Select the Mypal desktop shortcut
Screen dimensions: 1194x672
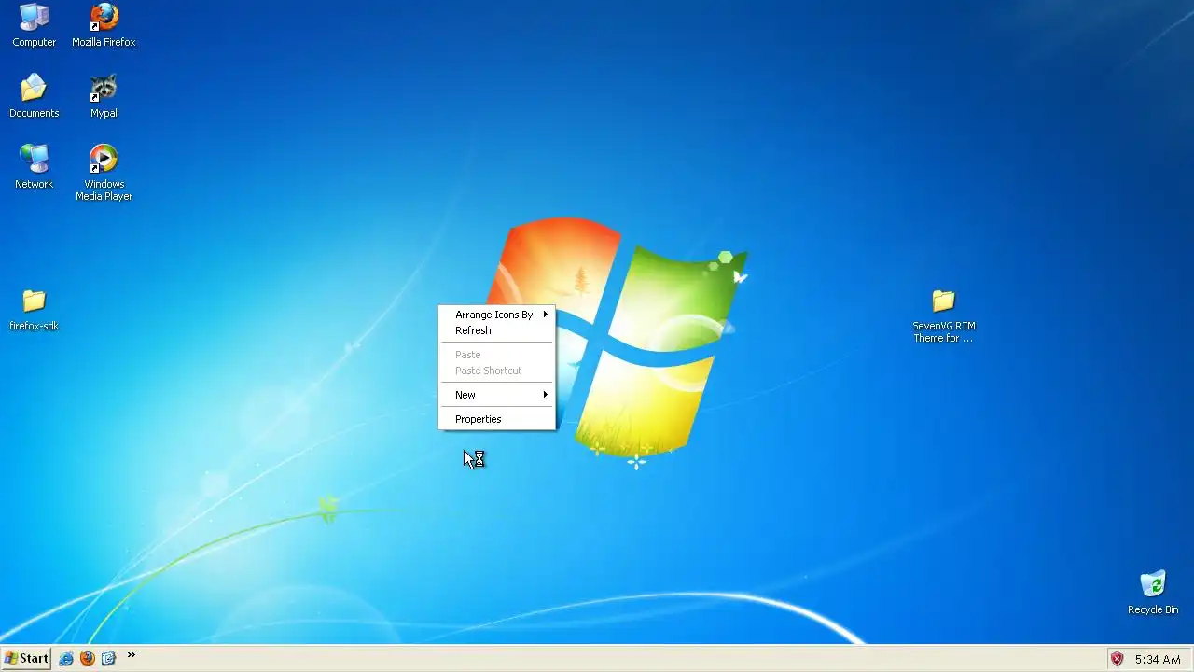(104, 96)
